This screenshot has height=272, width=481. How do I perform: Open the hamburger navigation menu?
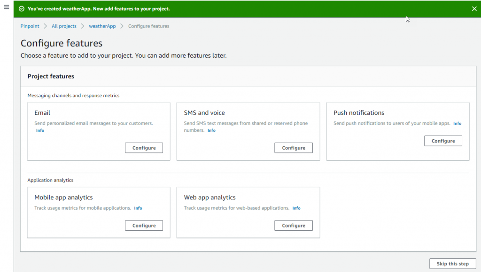pos(6,7)
